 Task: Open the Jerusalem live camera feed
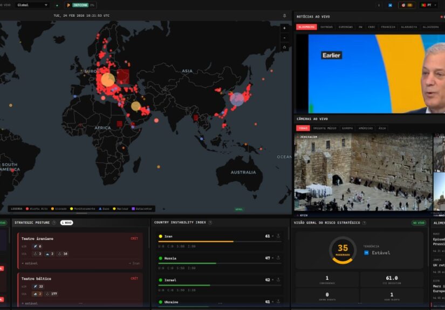click(x=363, y=171)
